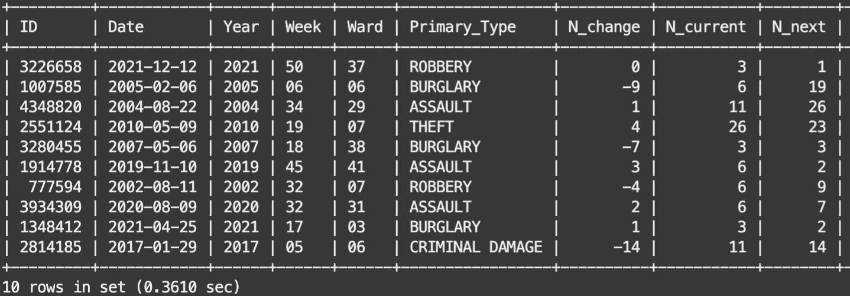Viewport: 850px width, 296px height.
Task: Click the Week column header
Action: [x=303, y=27]
